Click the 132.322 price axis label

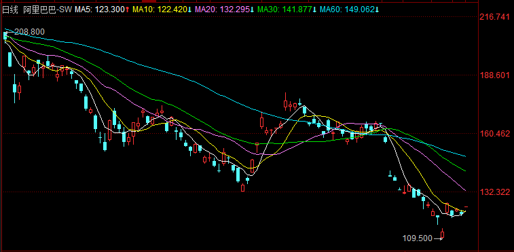495,192
